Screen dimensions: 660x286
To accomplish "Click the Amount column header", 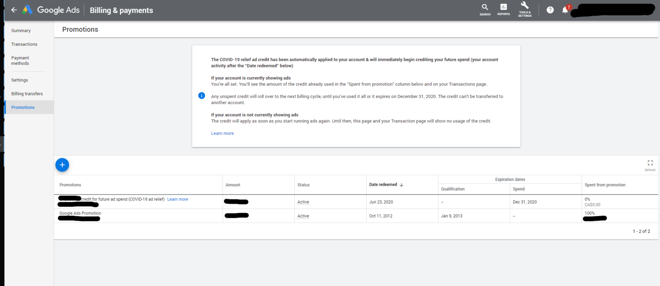I will (233, 185).
